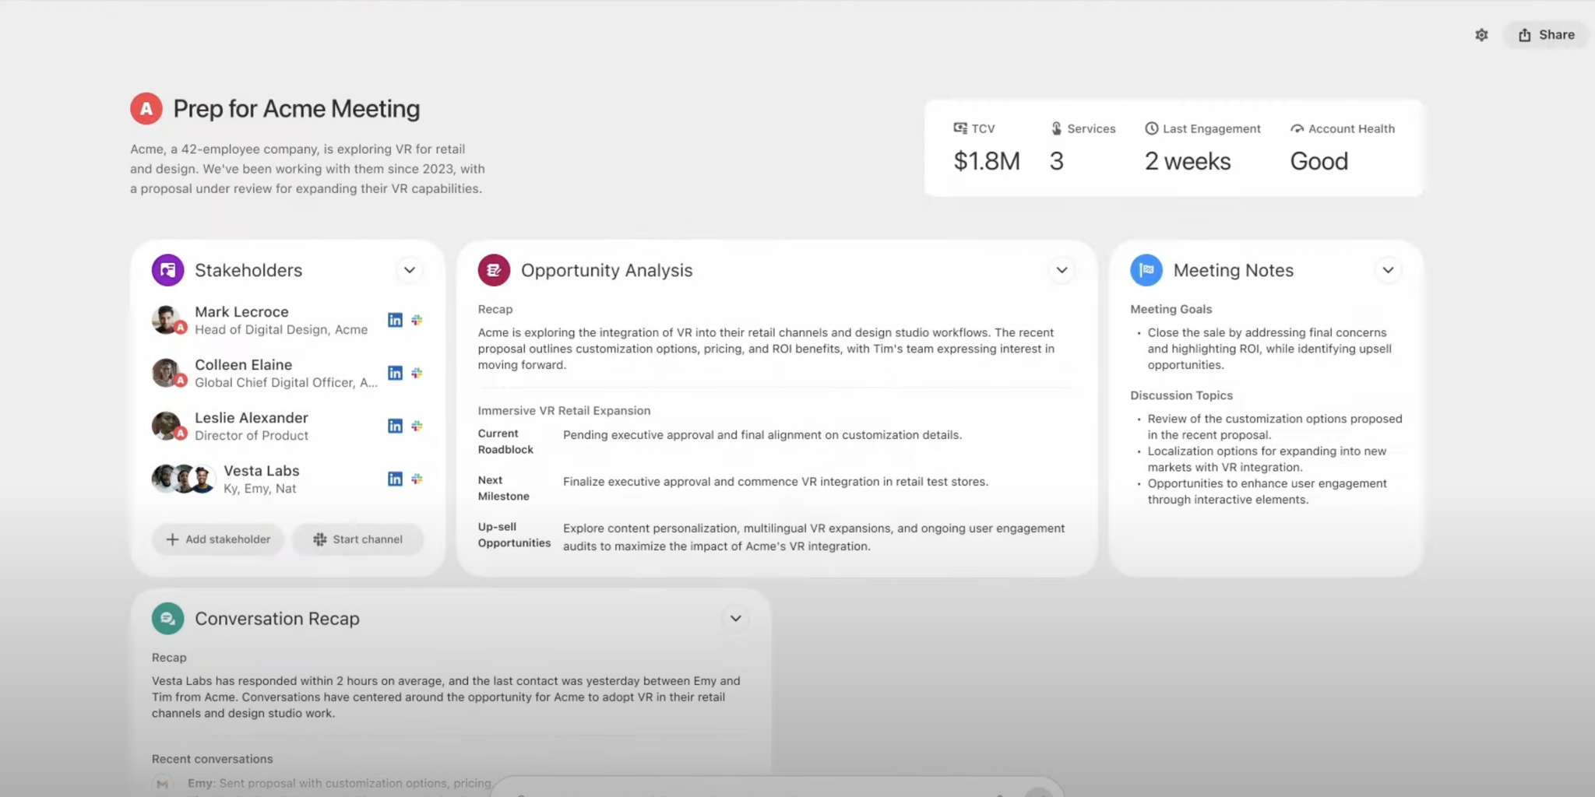
Task: Click the name Mark Lecroce
Action: pos(241,311)
